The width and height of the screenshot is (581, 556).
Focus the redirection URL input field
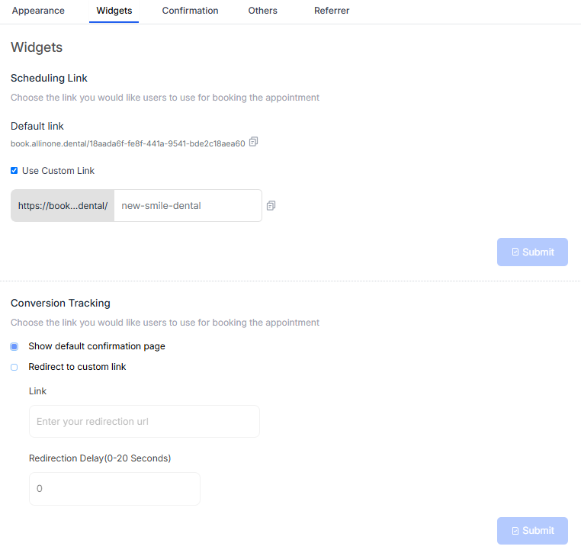(144, 421)
